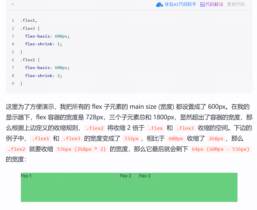
Task: Click 'flex-shrink: 2;' code line
Action: [x=43, y=76]
